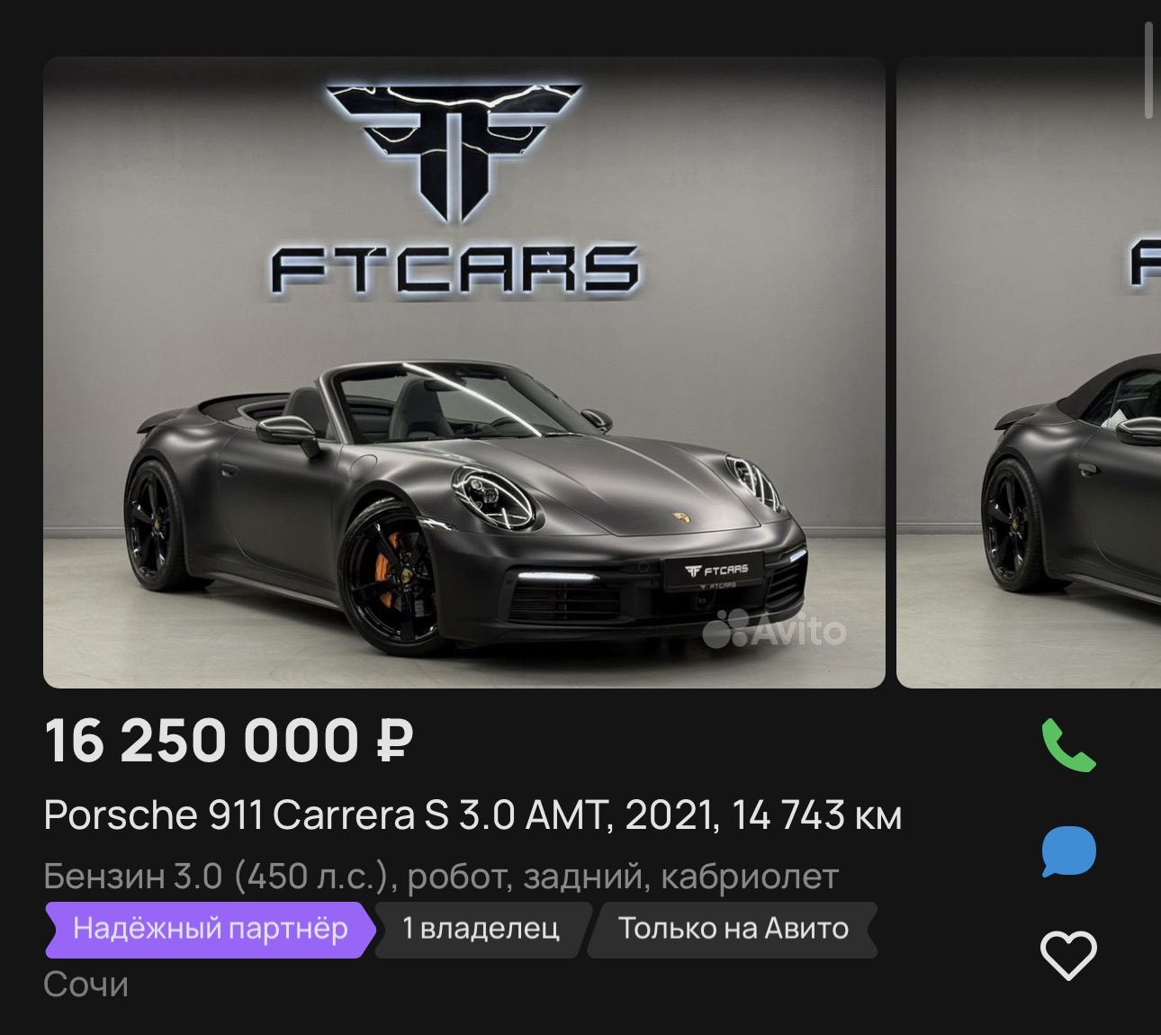This screenshot has width=1161, height=1035.
Task: Click the Porsche crest on the hood
Action: 679,519
